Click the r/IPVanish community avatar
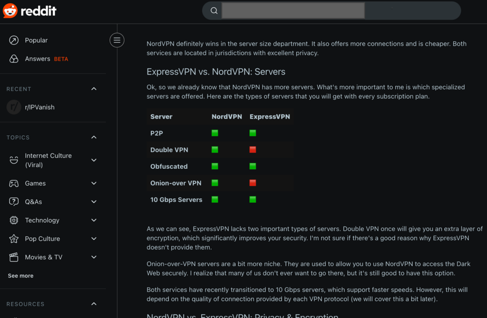 [x=14, y=107]
